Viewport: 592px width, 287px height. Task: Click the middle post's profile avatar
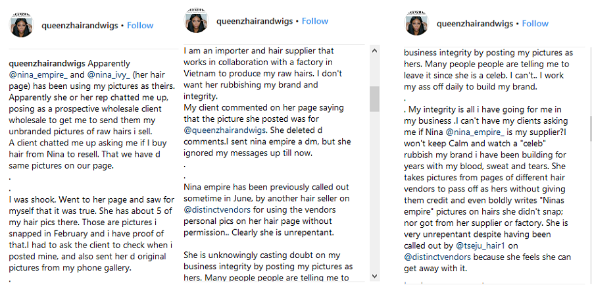tap(196, 21)
